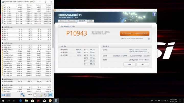Click taskbar clock showing 07:17

173,100
